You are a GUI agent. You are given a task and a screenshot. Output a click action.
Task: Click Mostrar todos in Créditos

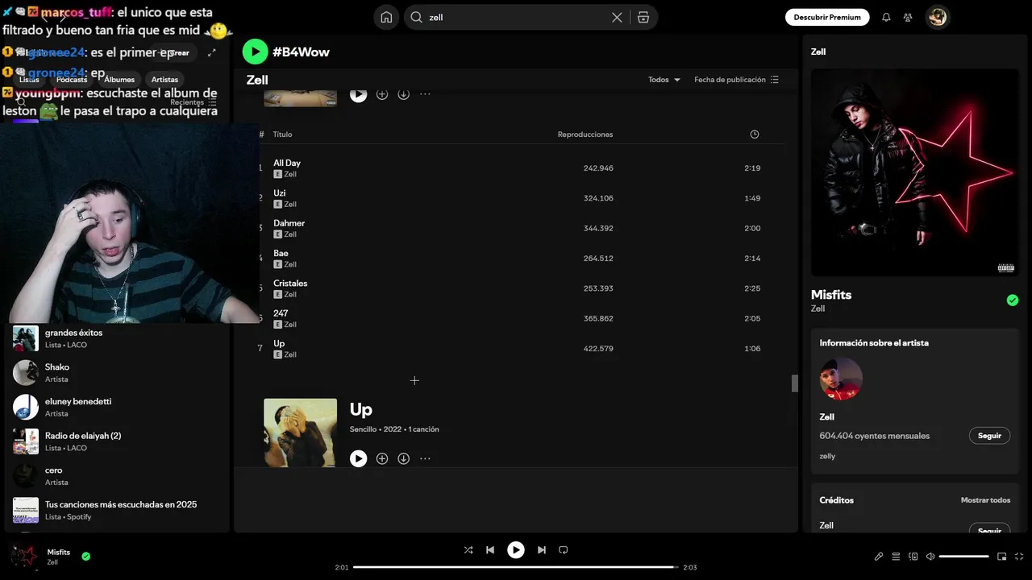(985, 500)
